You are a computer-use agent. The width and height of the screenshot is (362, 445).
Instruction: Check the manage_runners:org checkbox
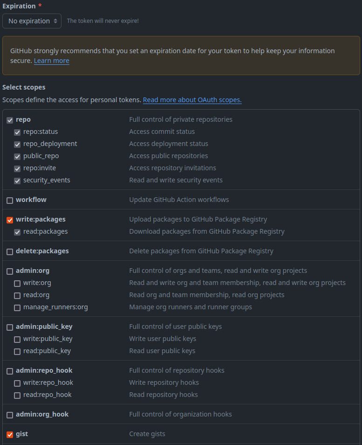click(17, 308)
